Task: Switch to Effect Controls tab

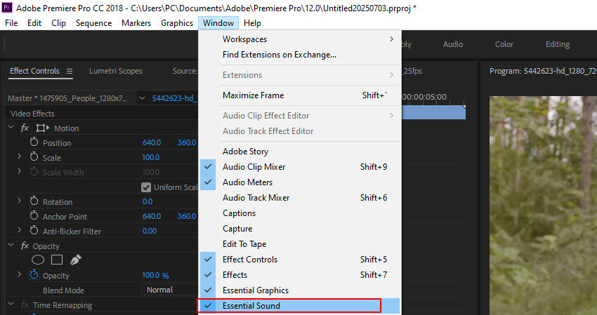Action: pyautogui.click(x=34, y=71)
